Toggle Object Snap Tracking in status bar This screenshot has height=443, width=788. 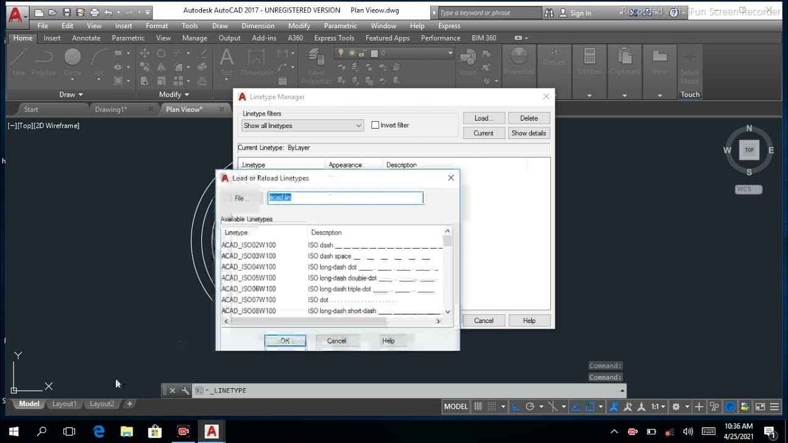576,407
